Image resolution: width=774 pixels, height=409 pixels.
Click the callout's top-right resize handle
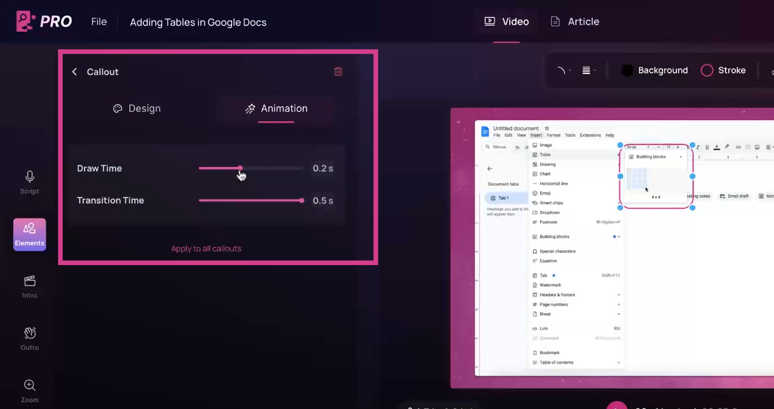coord(693,146)
